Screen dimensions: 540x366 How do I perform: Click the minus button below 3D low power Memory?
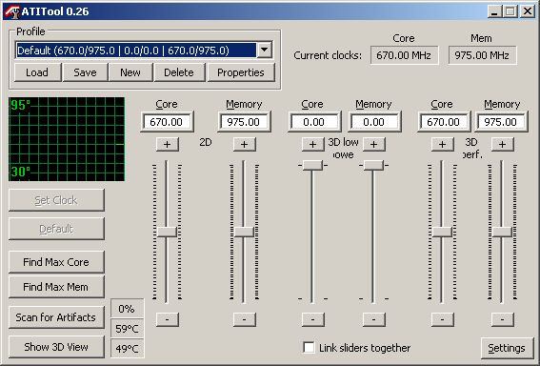(373, 319)
